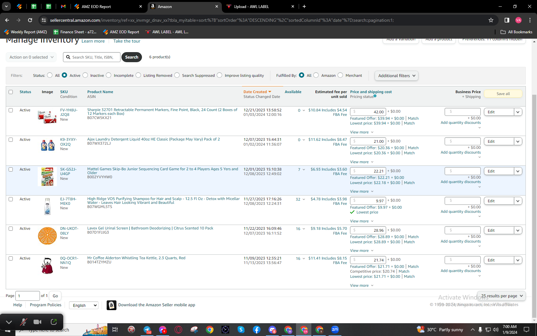Open AWL LABEL bookmark
Image resolution: width=537 pixels, height=336 pixels.
point(167,32)
